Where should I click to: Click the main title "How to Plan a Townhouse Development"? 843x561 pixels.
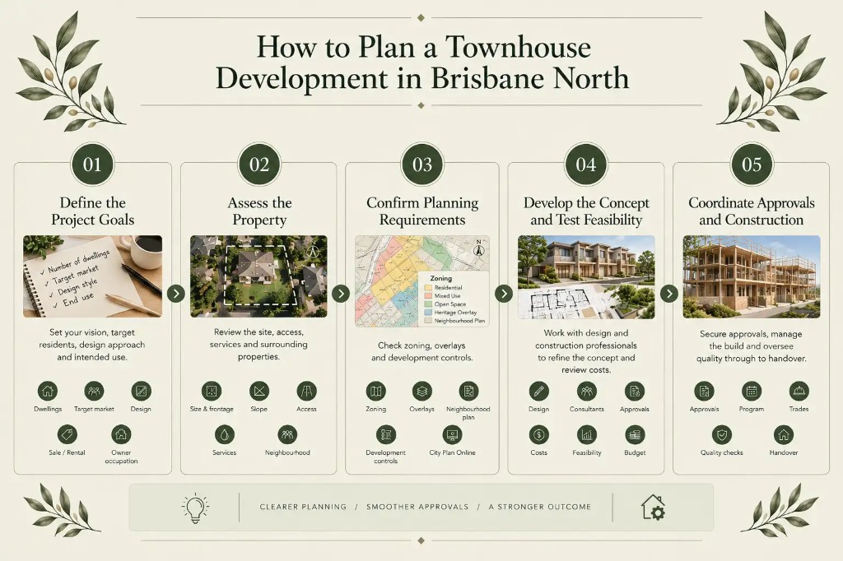point(422,62)
